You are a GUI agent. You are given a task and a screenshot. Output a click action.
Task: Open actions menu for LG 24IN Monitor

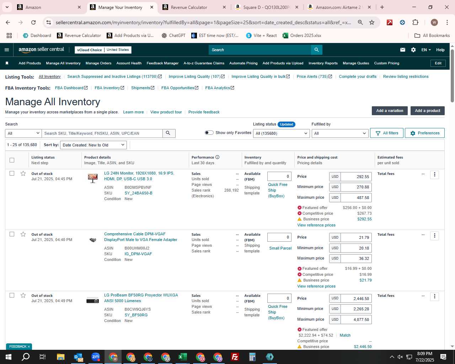pos(434,175)
